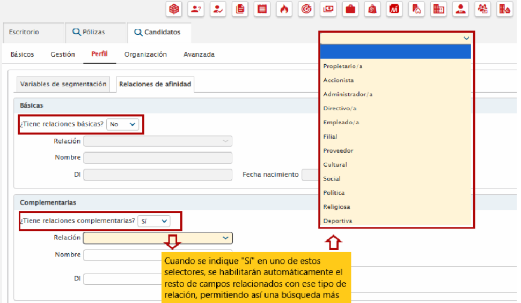This screenshot has width=521, height=303.
Task: Pick Directivo/a from the list
Action: (395, 108)
